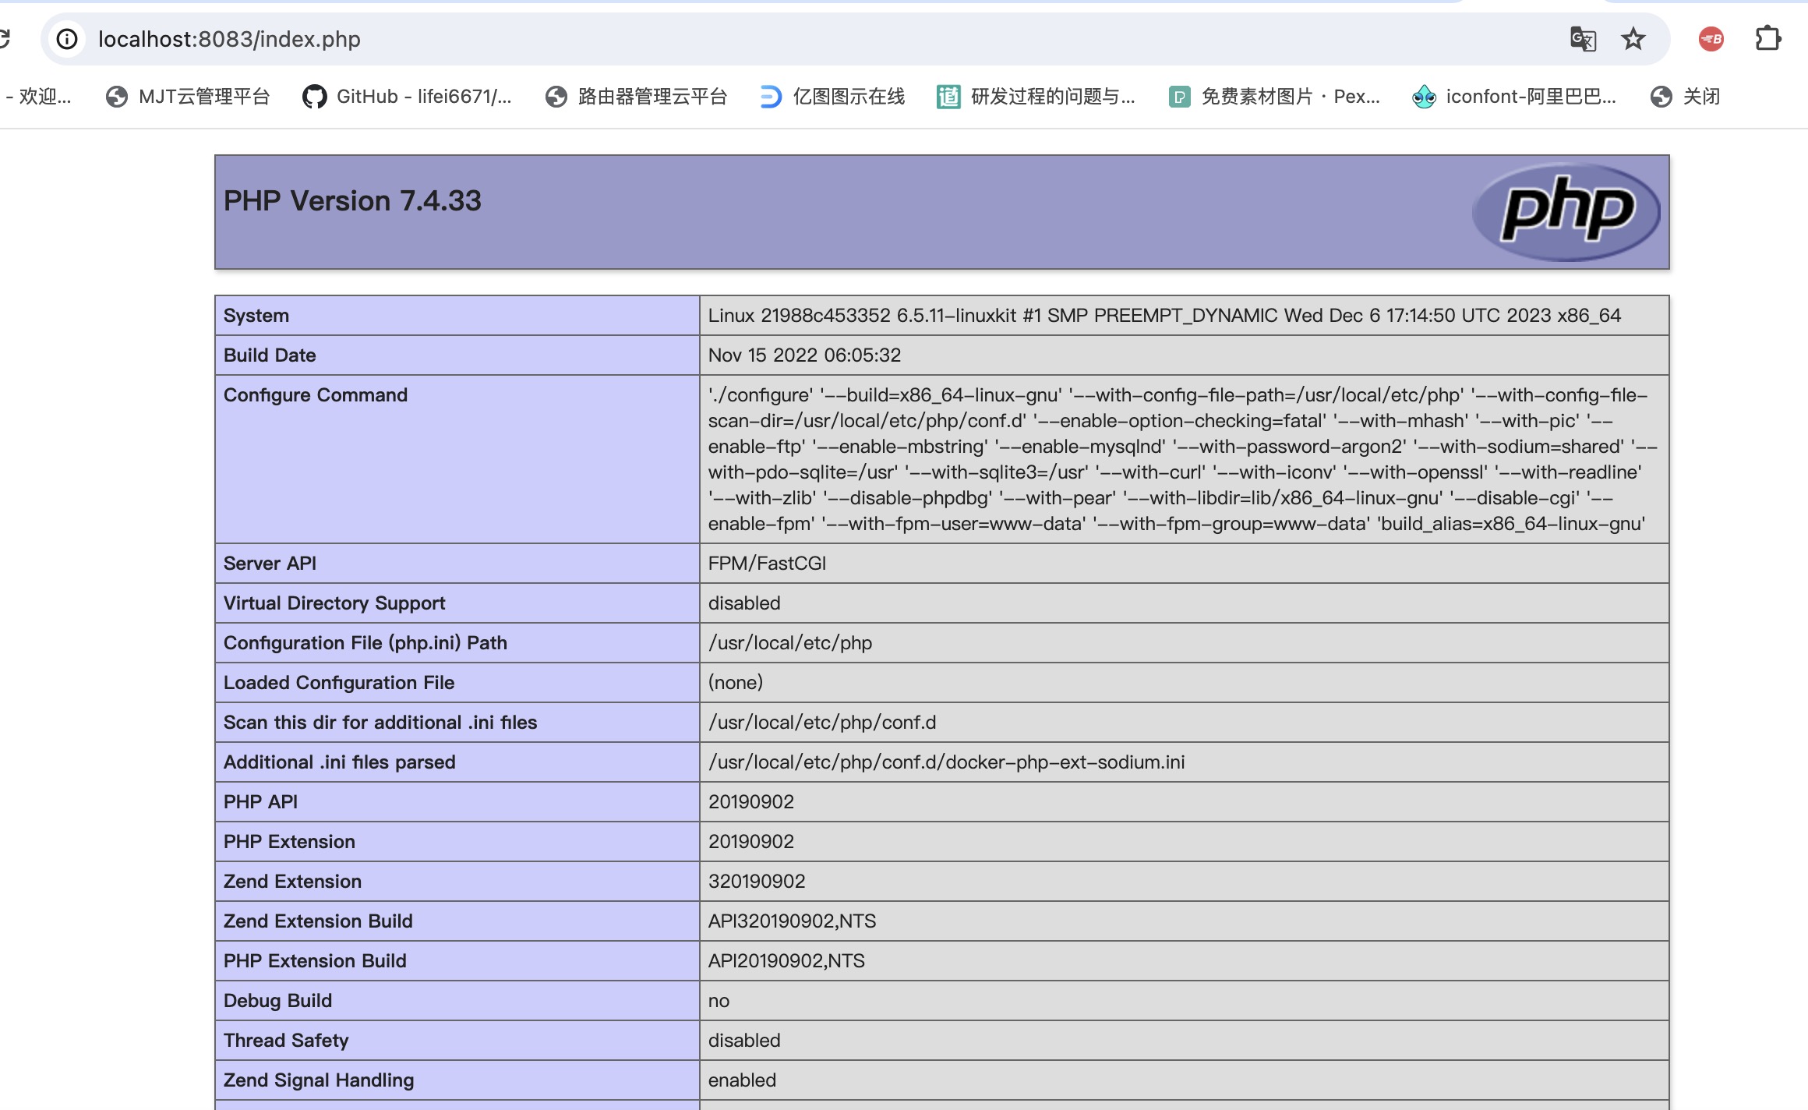Click the Build Date label
Viewport: 1808px width, 1110px height.
coord(270,355)
